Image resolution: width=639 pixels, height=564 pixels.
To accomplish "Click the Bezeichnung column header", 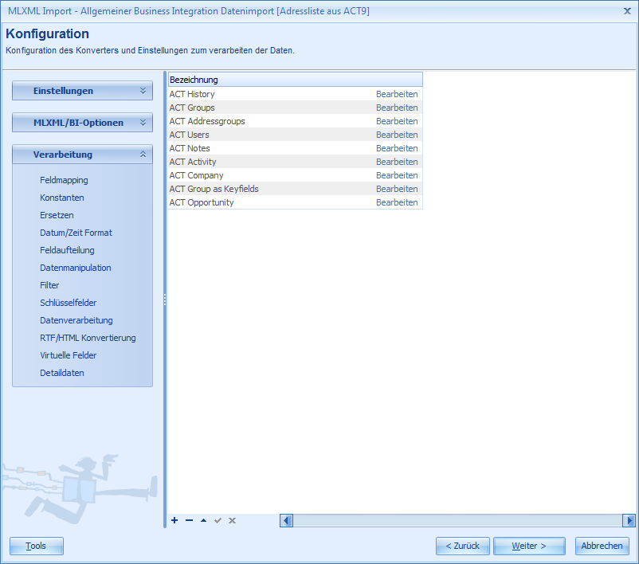I will coord(295,79).
